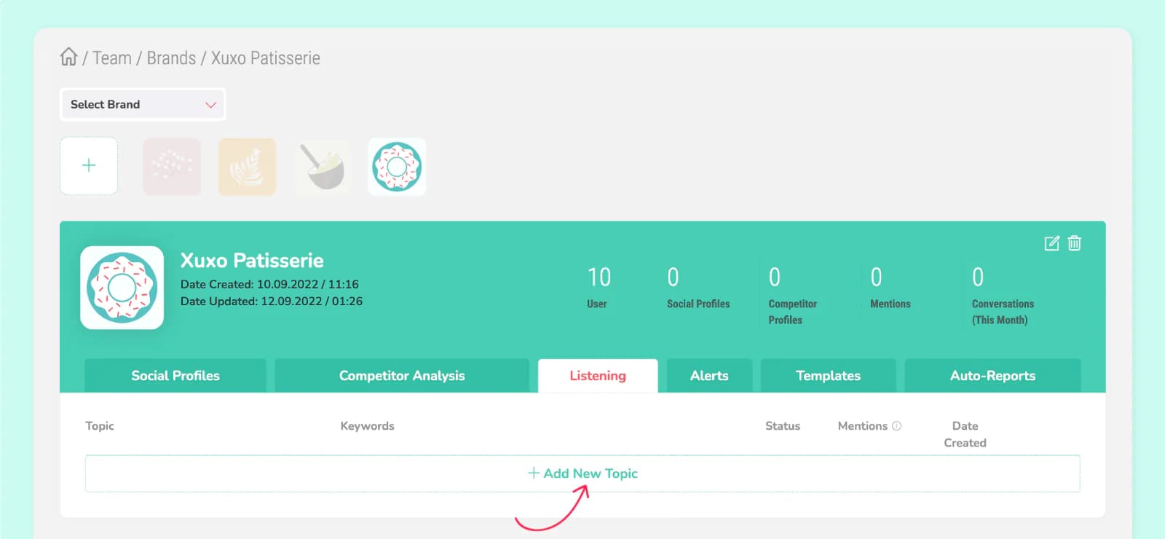This screenshot has width=1165, height=539.
Task: Switch to the Social Profiles tab
Action: 175,376
